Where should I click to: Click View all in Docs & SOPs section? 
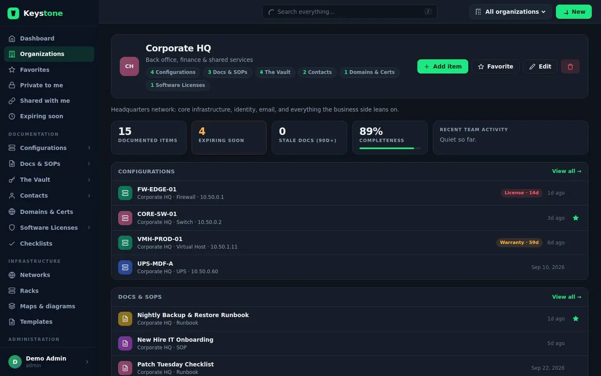(567, 297)
